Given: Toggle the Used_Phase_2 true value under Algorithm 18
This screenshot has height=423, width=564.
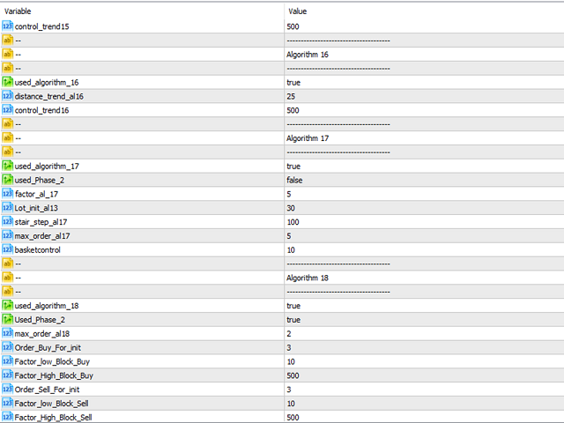Looking at the screenshot, I should click(293, 320).
